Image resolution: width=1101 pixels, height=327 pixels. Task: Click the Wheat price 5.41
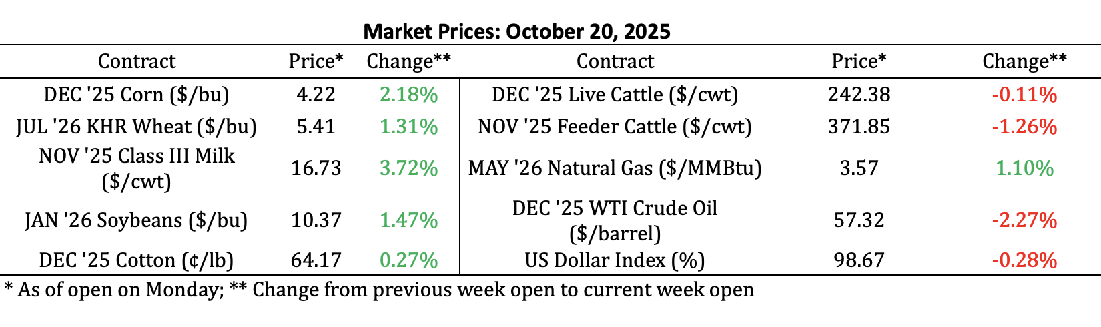[x=316, y=127]
